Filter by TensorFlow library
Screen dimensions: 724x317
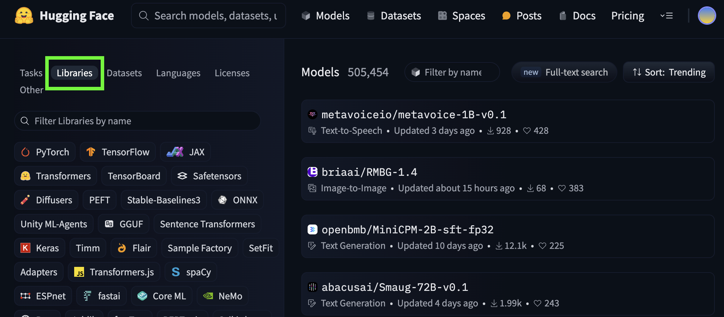point(118,152)
